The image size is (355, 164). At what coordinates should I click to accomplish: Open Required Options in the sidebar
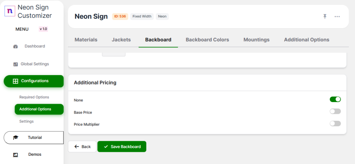point(34,97)
